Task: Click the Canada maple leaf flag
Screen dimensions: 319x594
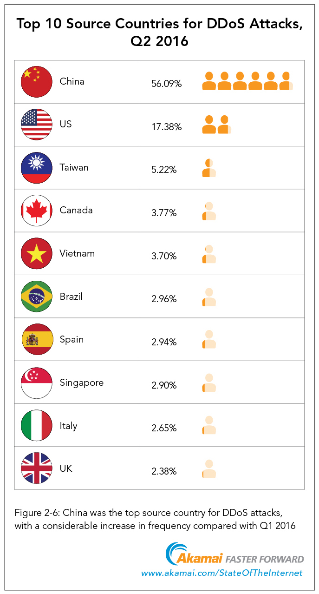Action: coord(36,211)
